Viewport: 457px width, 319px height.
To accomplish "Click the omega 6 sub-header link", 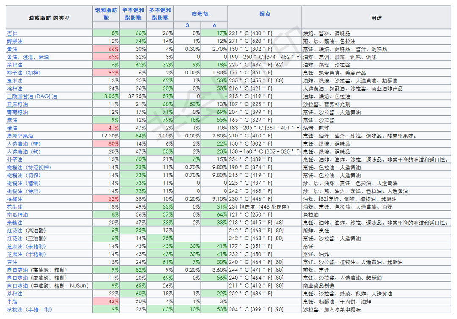I will [214, 25].
